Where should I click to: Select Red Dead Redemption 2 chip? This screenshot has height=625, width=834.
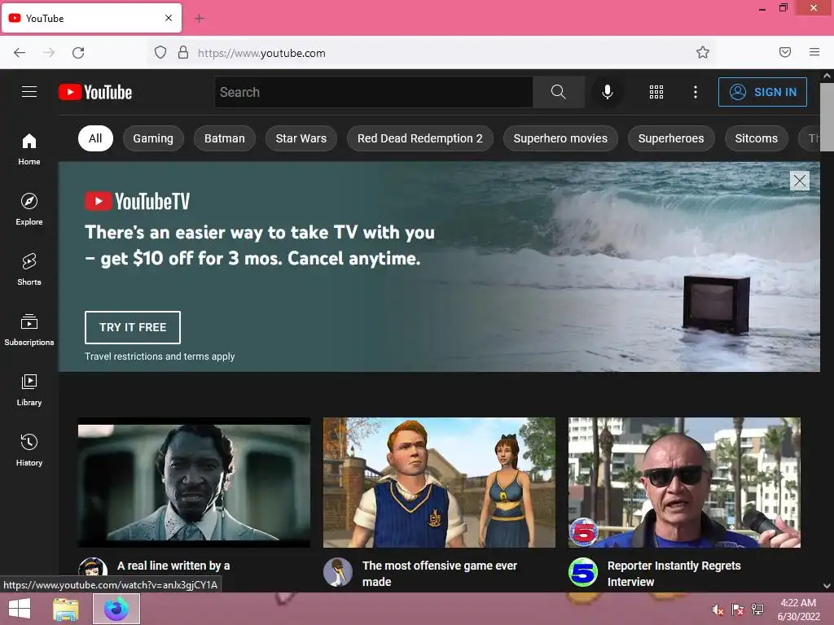coord(420,138)
